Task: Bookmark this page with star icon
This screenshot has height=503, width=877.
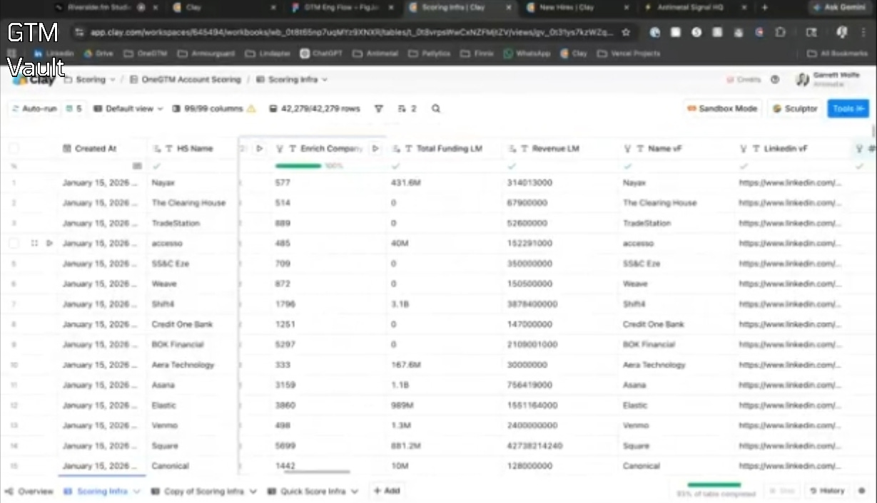Action: [x=626, y=33]
